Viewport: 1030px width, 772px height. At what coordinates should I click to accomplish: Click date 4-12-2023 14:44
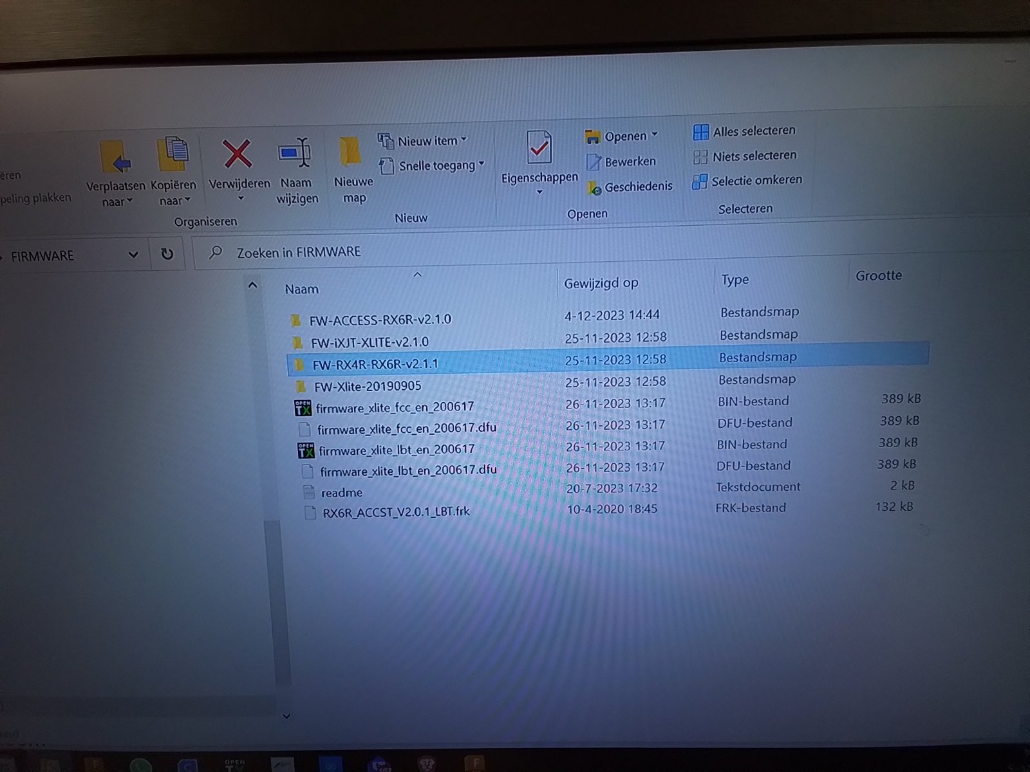click(612, 315)
